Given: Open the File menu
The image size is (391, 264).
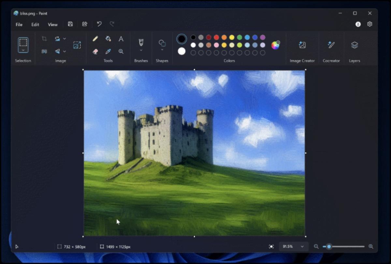Looking at the screenshot, I should coord(19,24).
